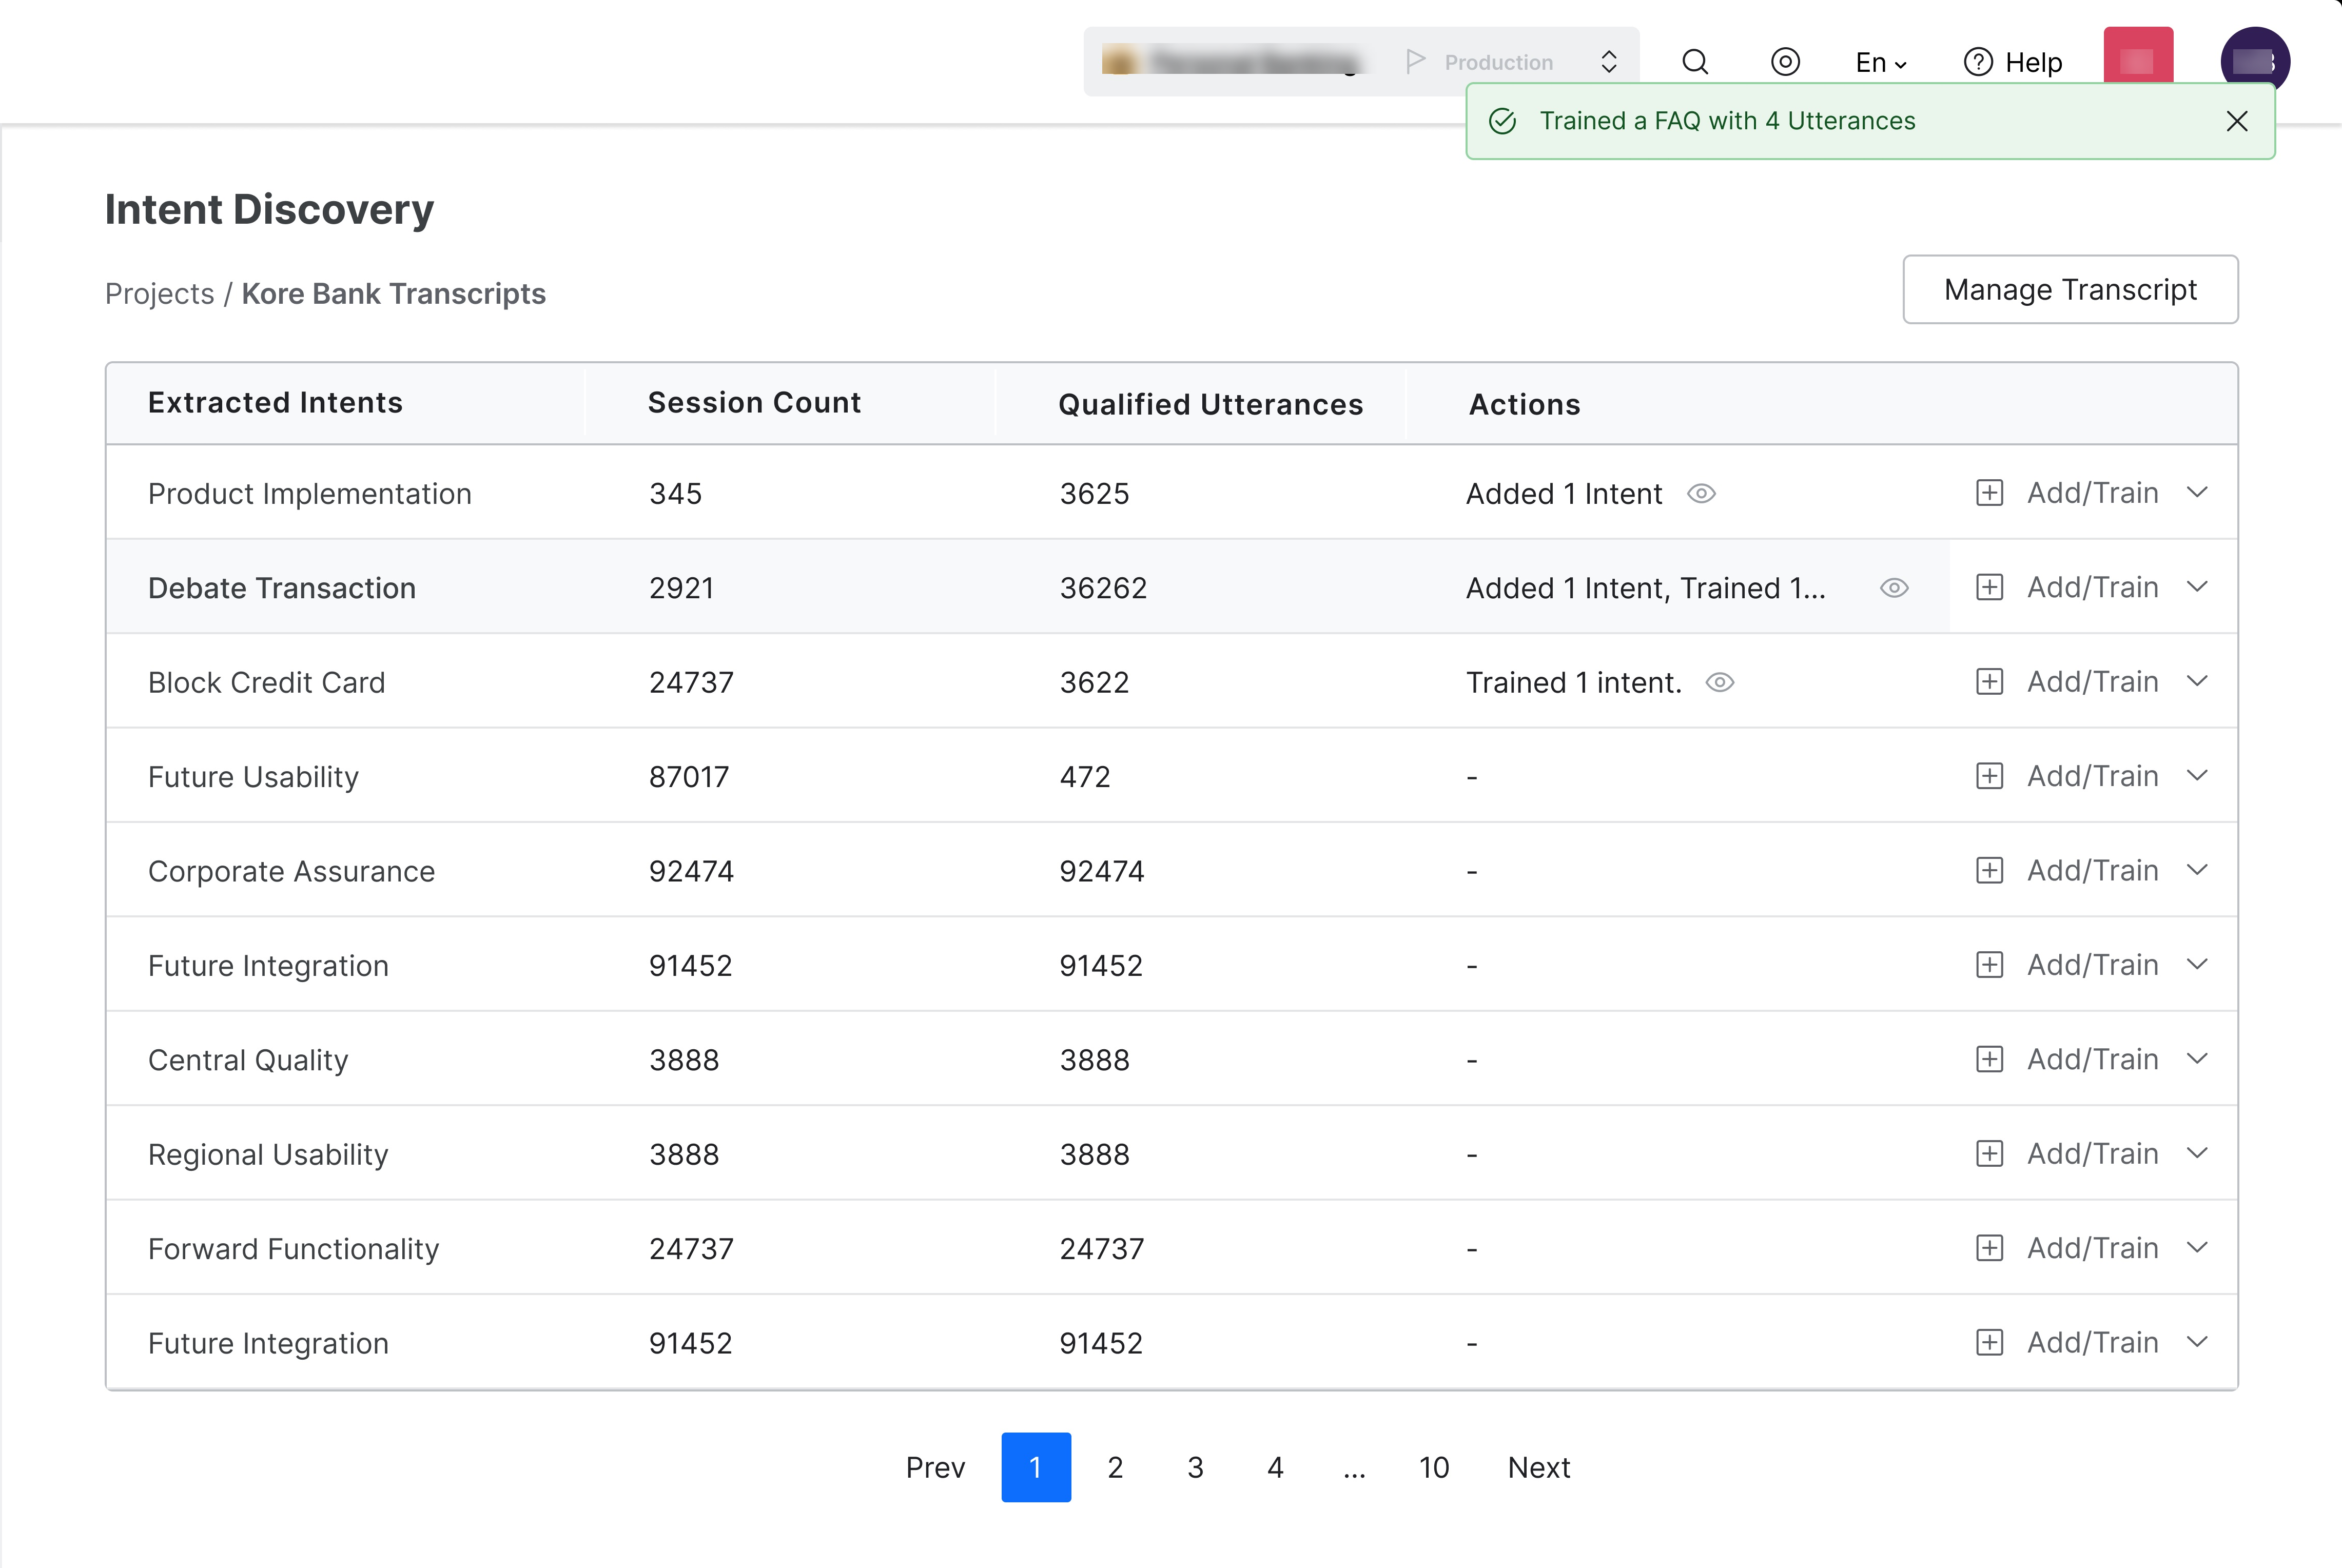Viewport: 2342px width, 1568px height.
Task: Jump to page 10 in pagination
Action: point(1433,1467)
